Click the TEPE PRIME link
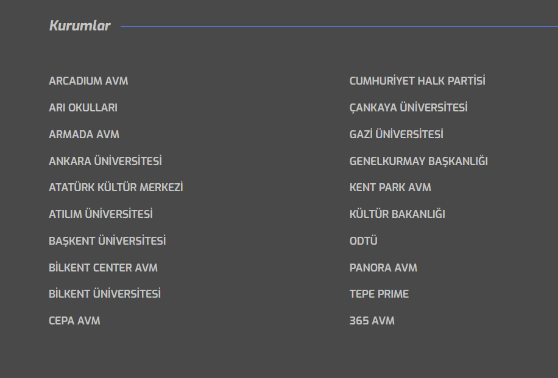Screen dimensions: 558x378 click(x=379, y=294)
